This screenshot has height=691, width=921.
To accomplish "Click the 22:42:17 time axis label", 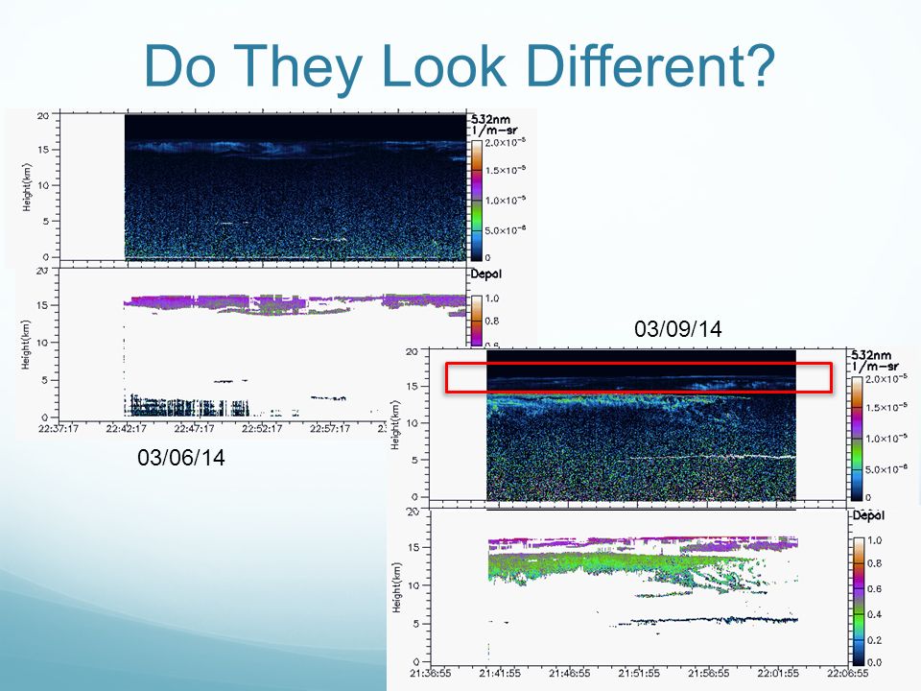I will 127,428.
